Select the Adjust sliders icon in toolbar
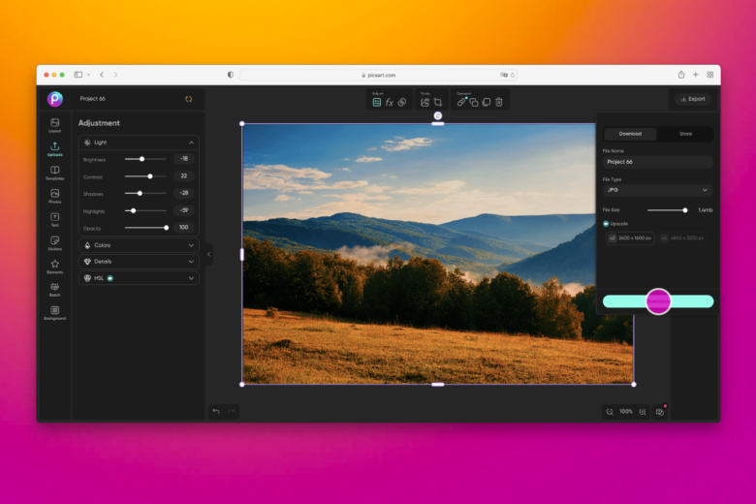This screenshot has width=756, height=504. point(377,102)
